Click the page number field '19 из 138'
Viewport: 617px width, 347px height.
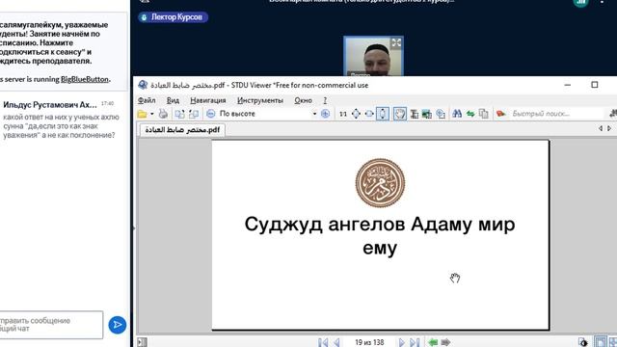coord(369,342)
